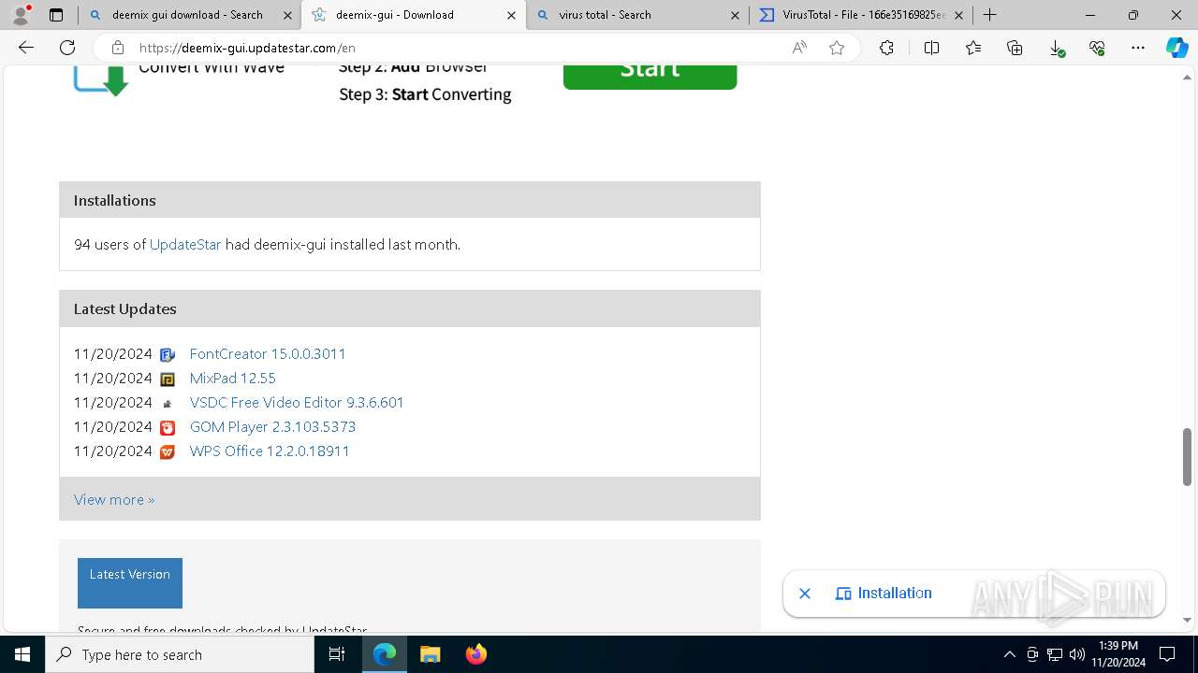Open Collections icon
This screenshot has height=673, width=1198.
(1015, 48)
